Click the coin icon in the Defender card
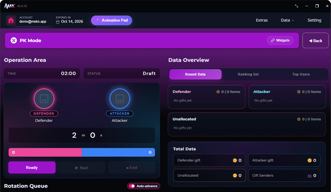 tap(218, 92)
